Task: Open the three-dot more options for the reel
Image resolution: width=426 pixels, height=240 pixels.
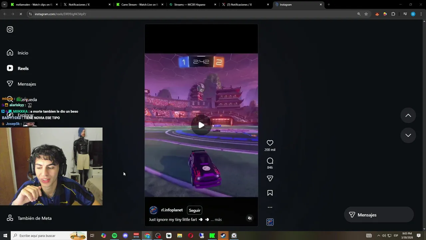Action: pos(270,207)
